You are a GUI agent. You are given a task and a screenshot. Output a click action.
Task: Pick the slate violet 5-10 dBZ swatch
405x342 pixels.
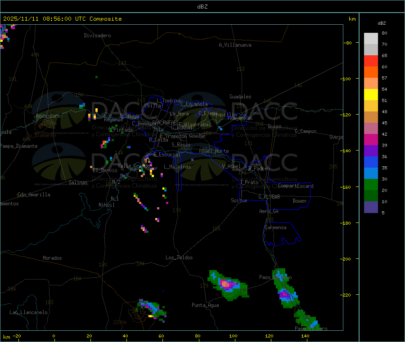coord(371,207)
